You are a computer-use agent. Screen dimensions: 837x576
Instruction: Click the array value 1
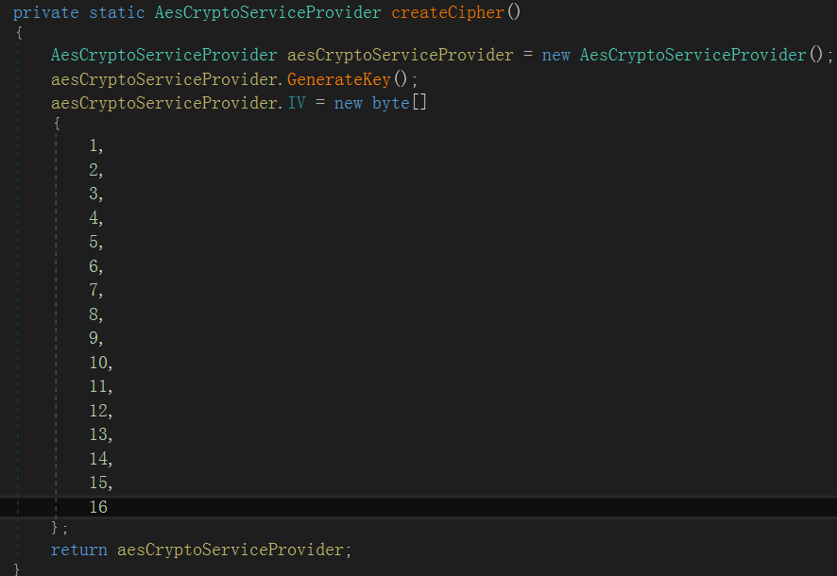coord(94,145)
